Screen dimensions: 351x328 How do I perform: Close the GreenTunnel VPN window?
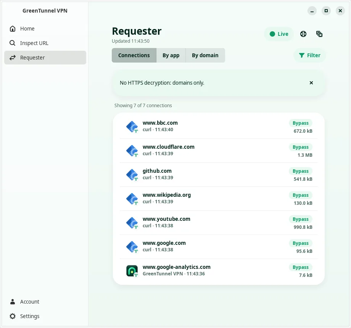[x=340, y=11]
